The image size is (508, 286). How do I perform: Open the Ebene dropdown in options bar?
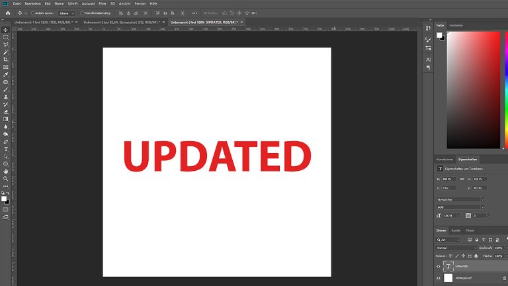[66, 13]
